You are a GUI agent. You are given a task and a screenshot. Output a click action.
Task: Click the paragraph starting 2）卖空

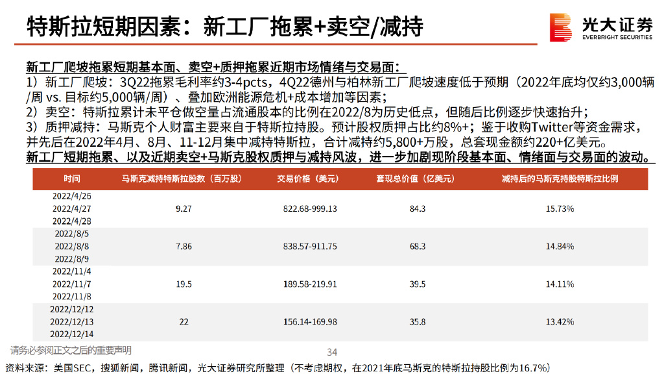pos(307,112)
